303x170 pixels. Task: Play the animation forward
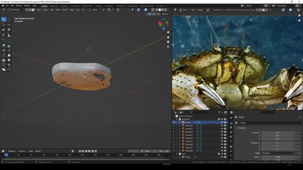[x=89, y=151]
